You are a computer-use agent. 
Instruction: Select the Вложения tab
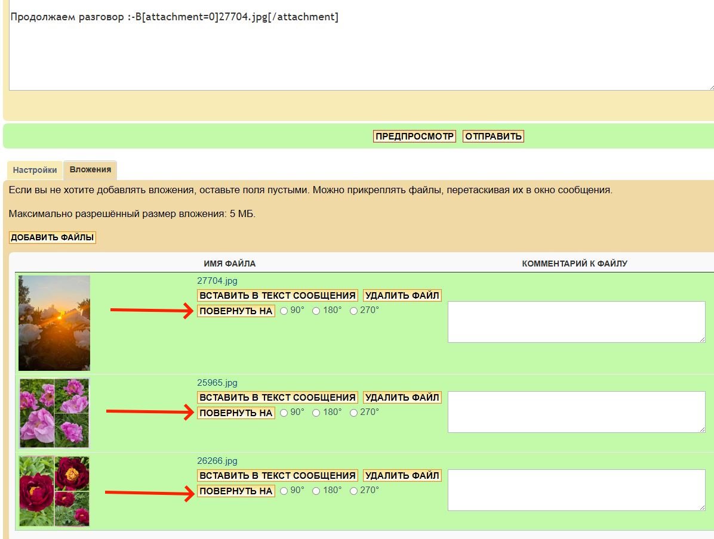pyautogui.click(x=90, y=170)
